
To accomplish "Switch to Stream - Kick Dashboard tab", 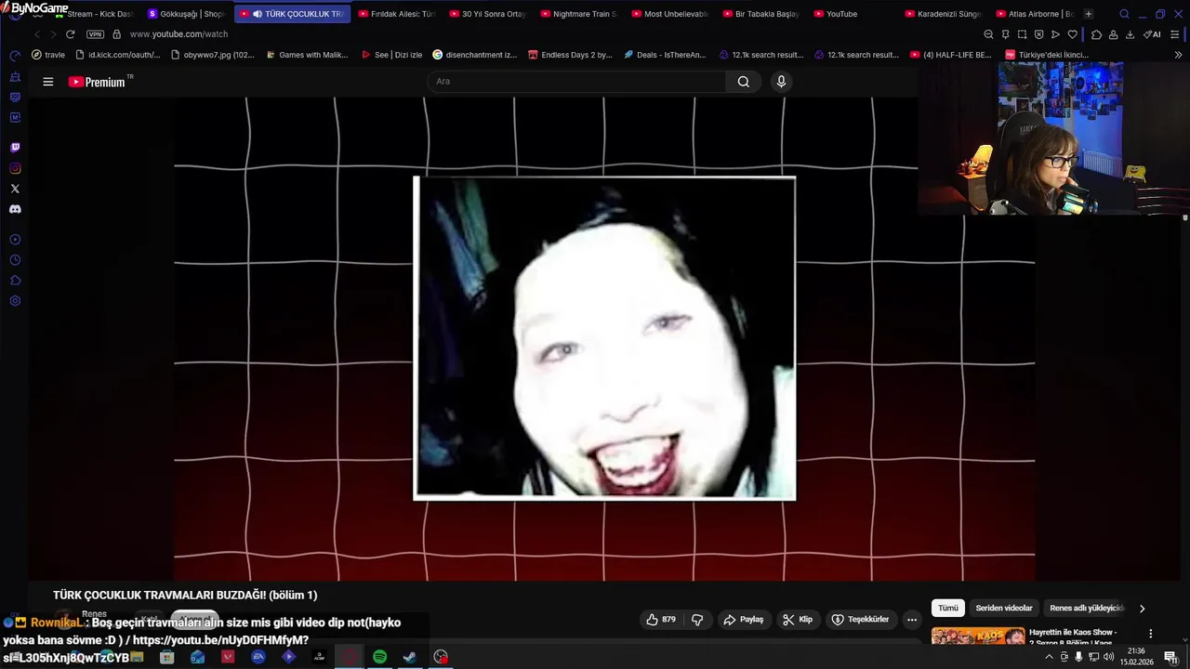I will [x=93, y=14].
